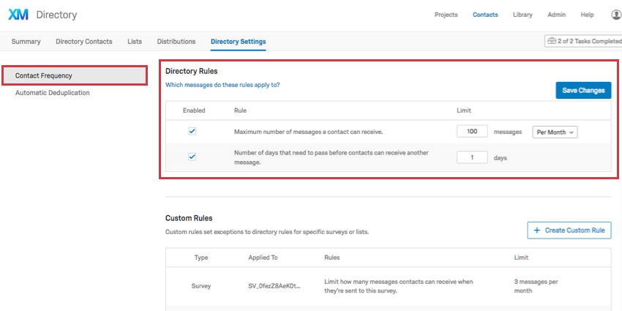Screen dimensions: 622x311
Task: Click the plus icon in Create Custom Rule
Action: click(x=537, y=230)
